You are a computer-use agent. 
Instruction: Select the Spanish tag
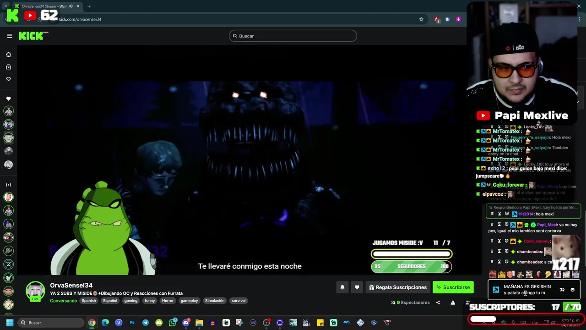(89, 301)
